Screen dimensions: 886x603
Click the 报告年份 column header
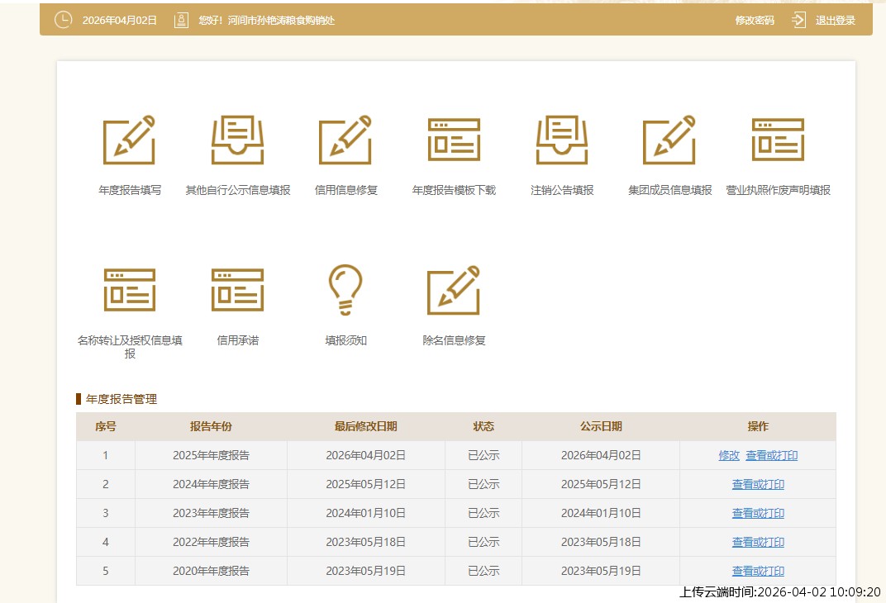[211, 426]
